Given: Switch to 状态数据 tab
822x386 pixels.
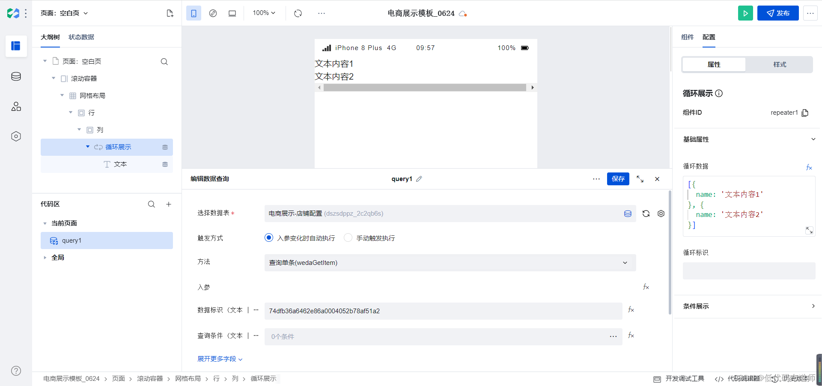Looking at the screenshot, I should pyautogui.click(x=81, y=37).
